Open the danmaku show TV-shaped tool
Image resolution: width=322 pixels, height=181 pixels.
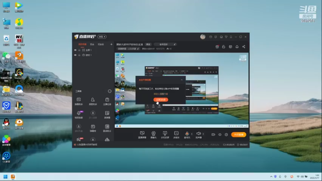[93, 128]
